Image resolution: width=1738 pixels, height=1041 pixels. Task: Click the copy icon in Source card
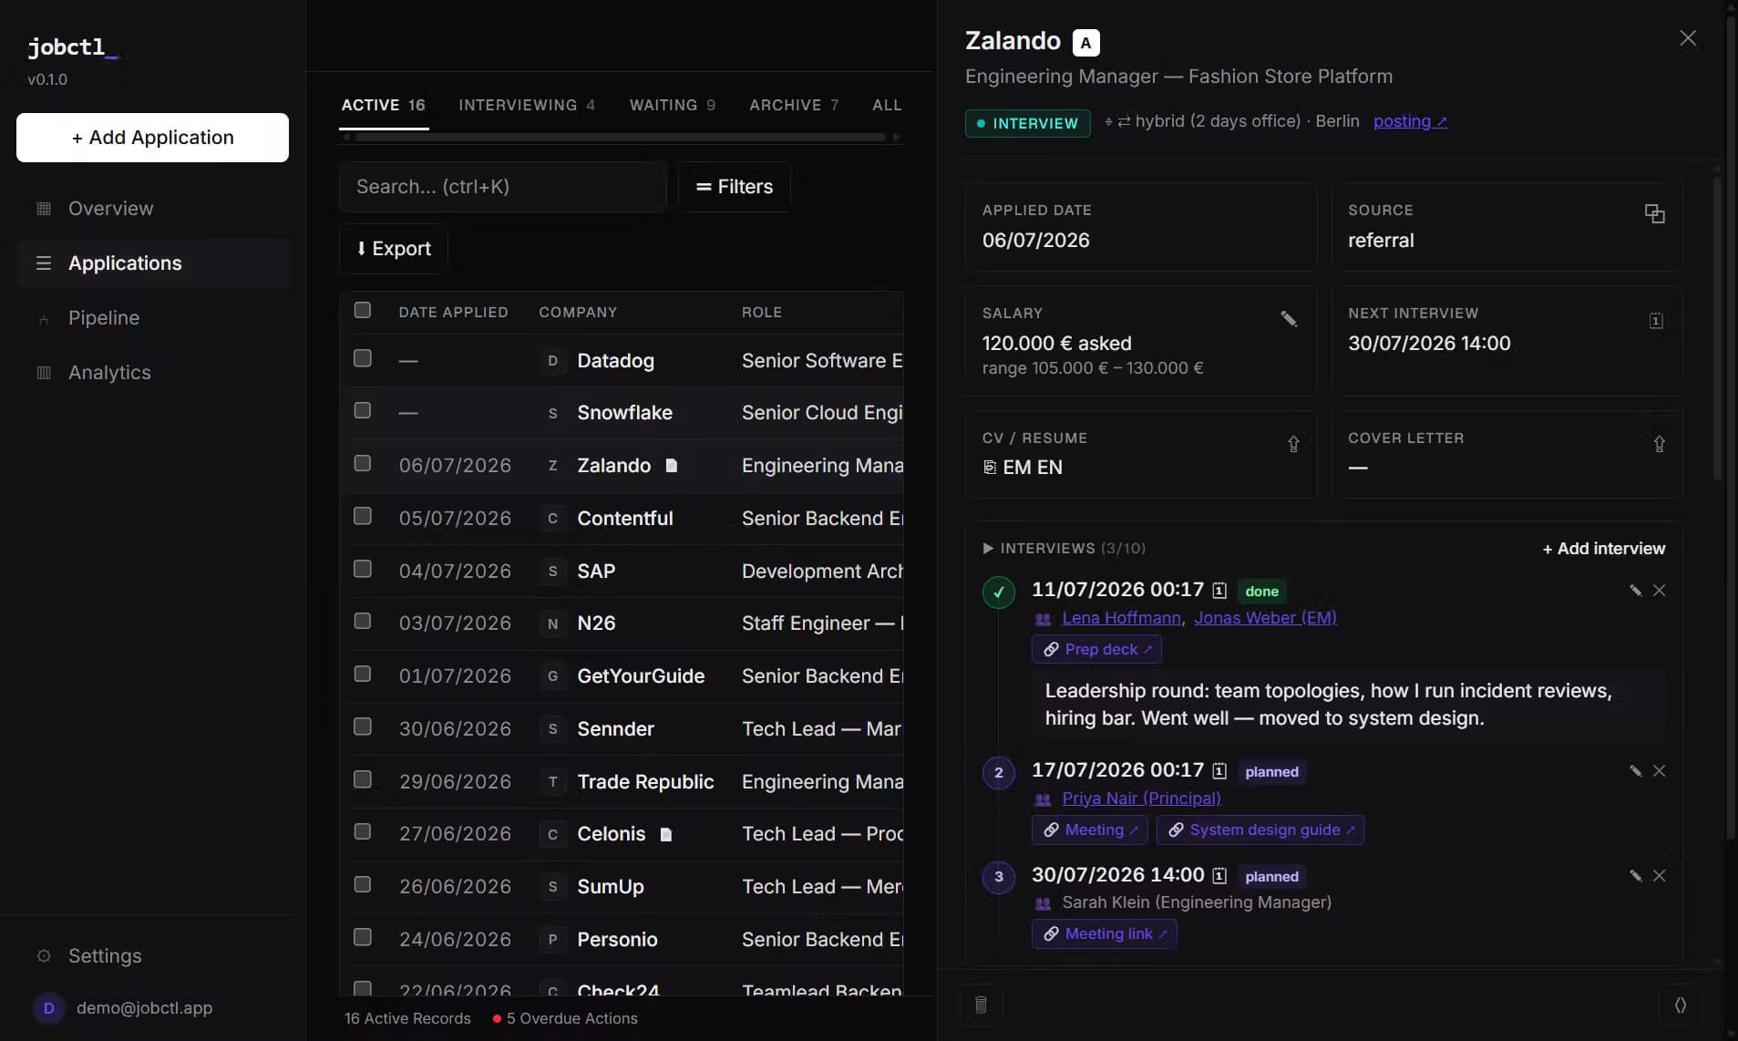pyautogui.click(x=1654, y=213)
